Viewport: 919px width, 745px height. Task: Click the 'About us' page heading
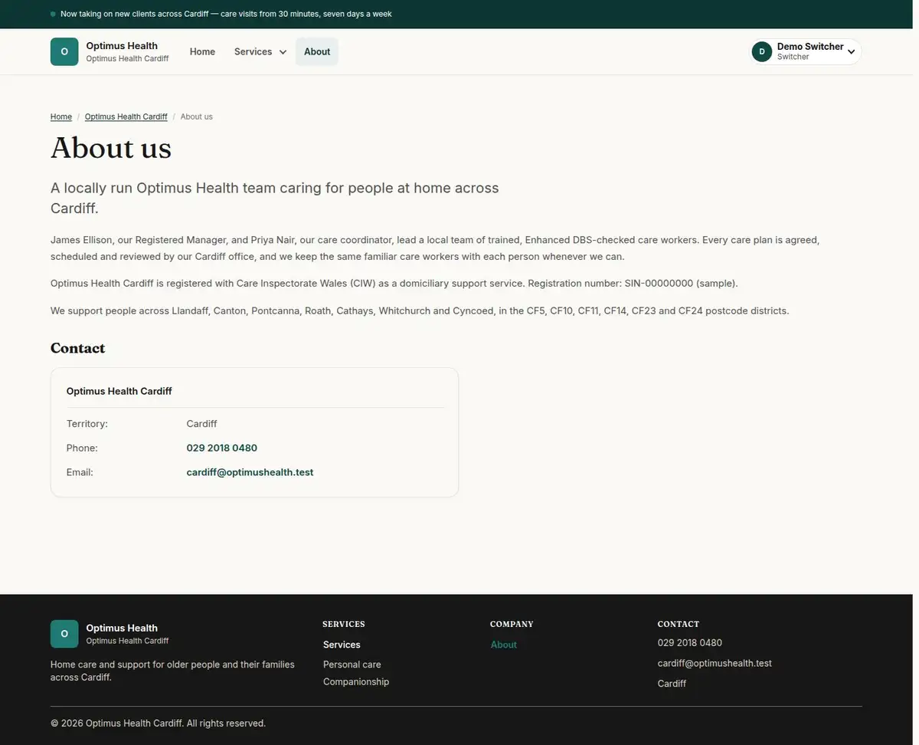click(x=111, y=148)
